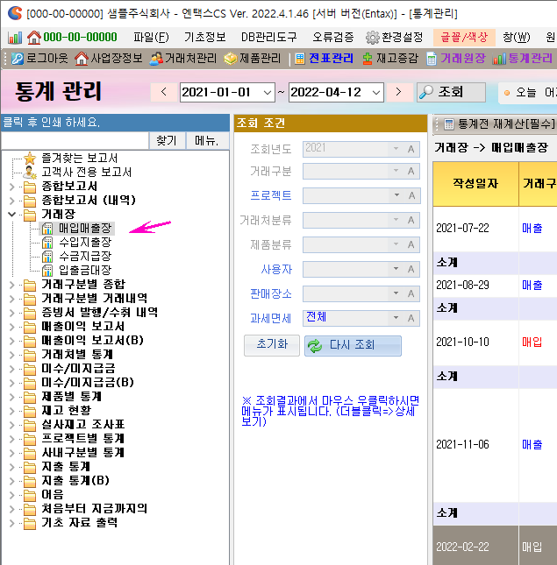The image size is (557, 565).
Task: Select the 2021-10-10 매입 row
Action: click(x=495, y=342)
